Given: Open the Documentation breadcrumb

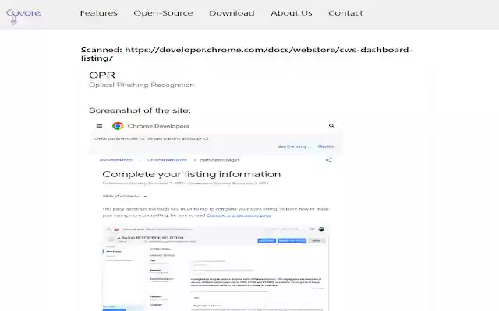Looking at the screenshot, I should tap(115, 160).
